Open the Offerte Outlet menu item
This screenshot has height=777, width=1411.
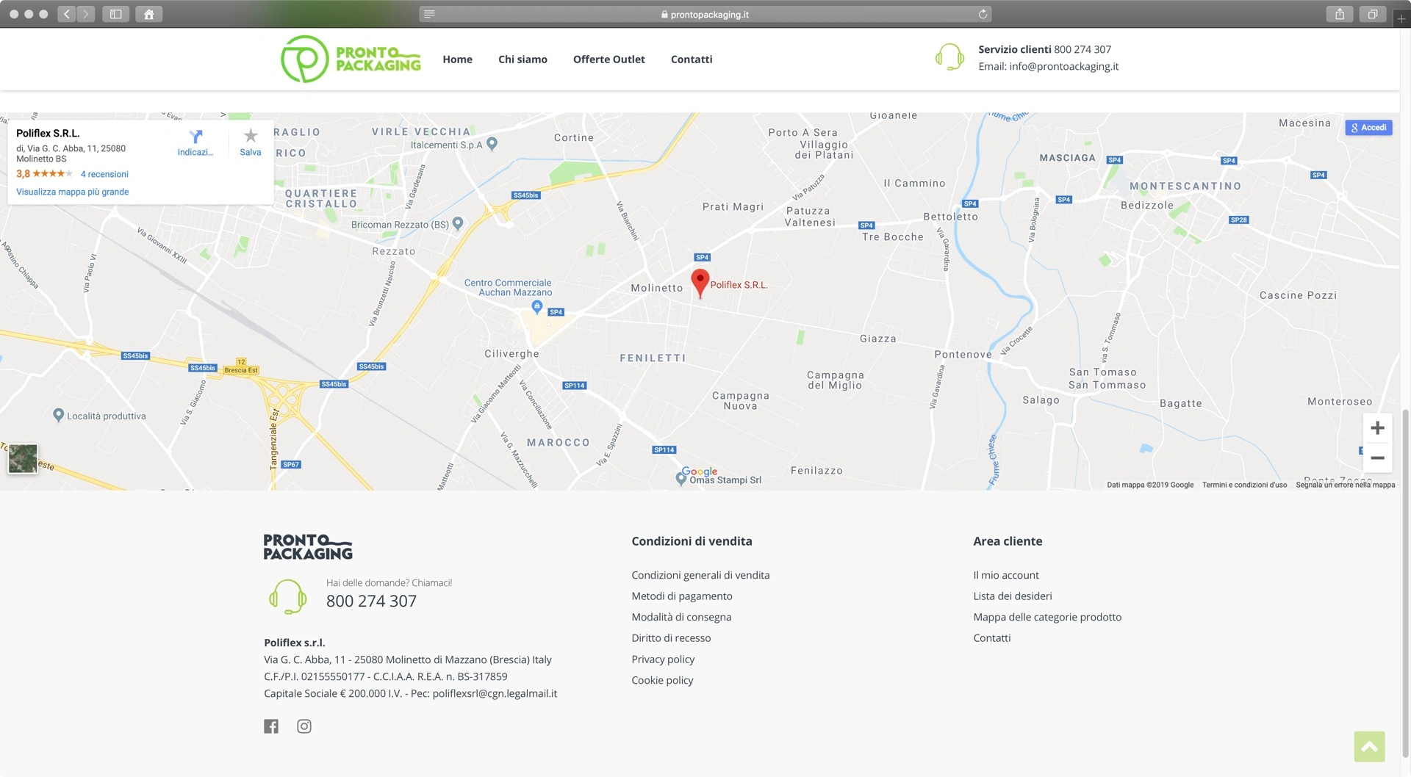click(x=608, y=59)
